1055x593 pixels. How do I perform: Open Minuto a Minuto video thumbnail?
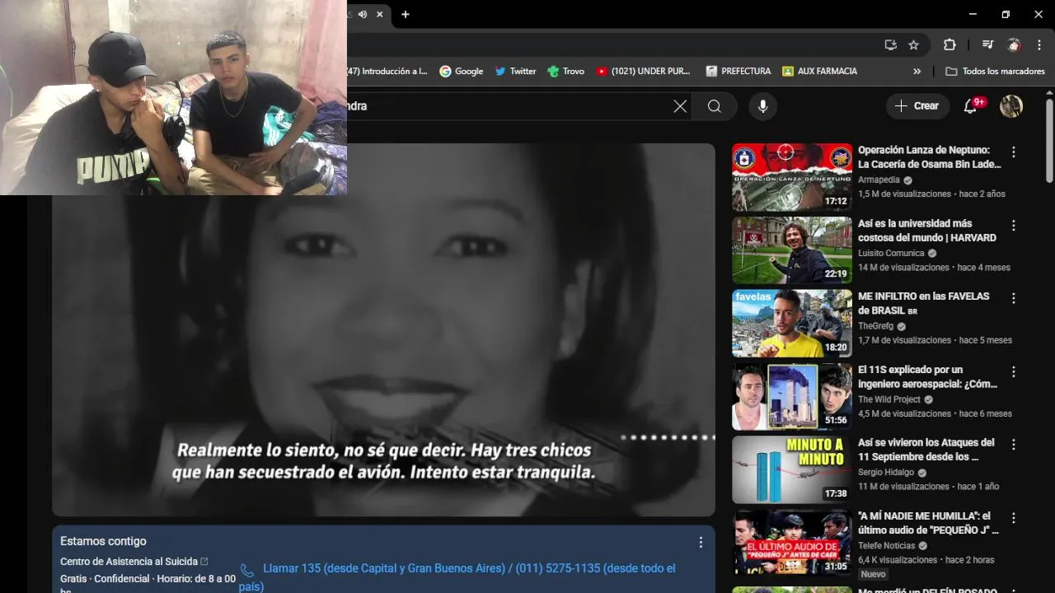tap(792, 469)
